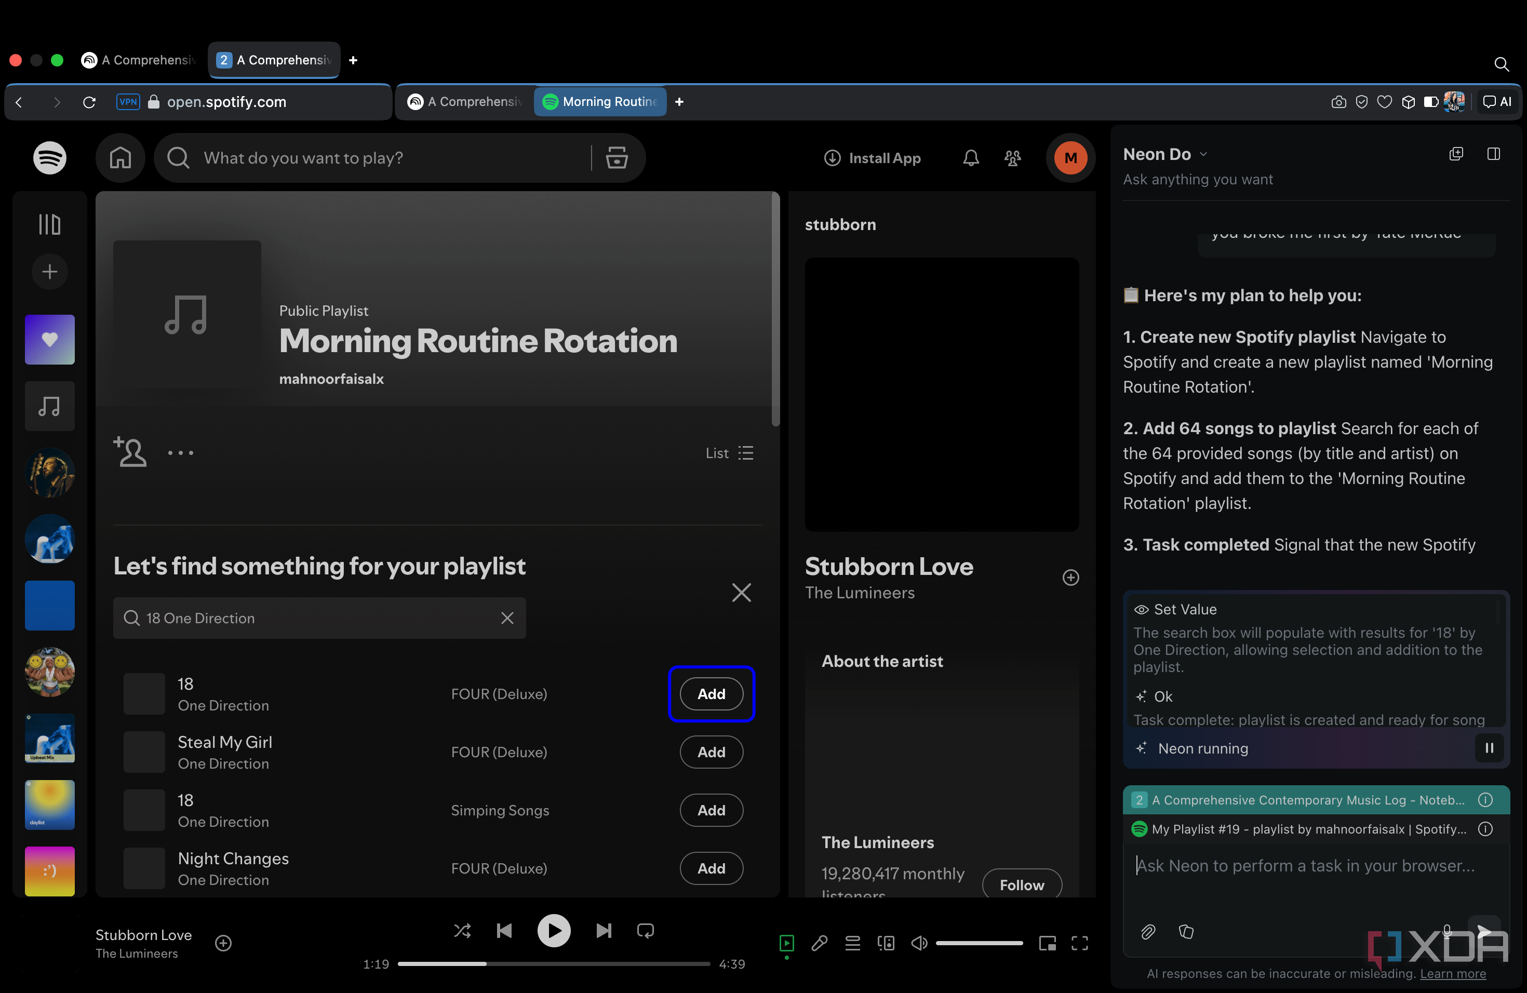
Task: Create a new playlist with the plus button
Action: click(x=49, y=271)
